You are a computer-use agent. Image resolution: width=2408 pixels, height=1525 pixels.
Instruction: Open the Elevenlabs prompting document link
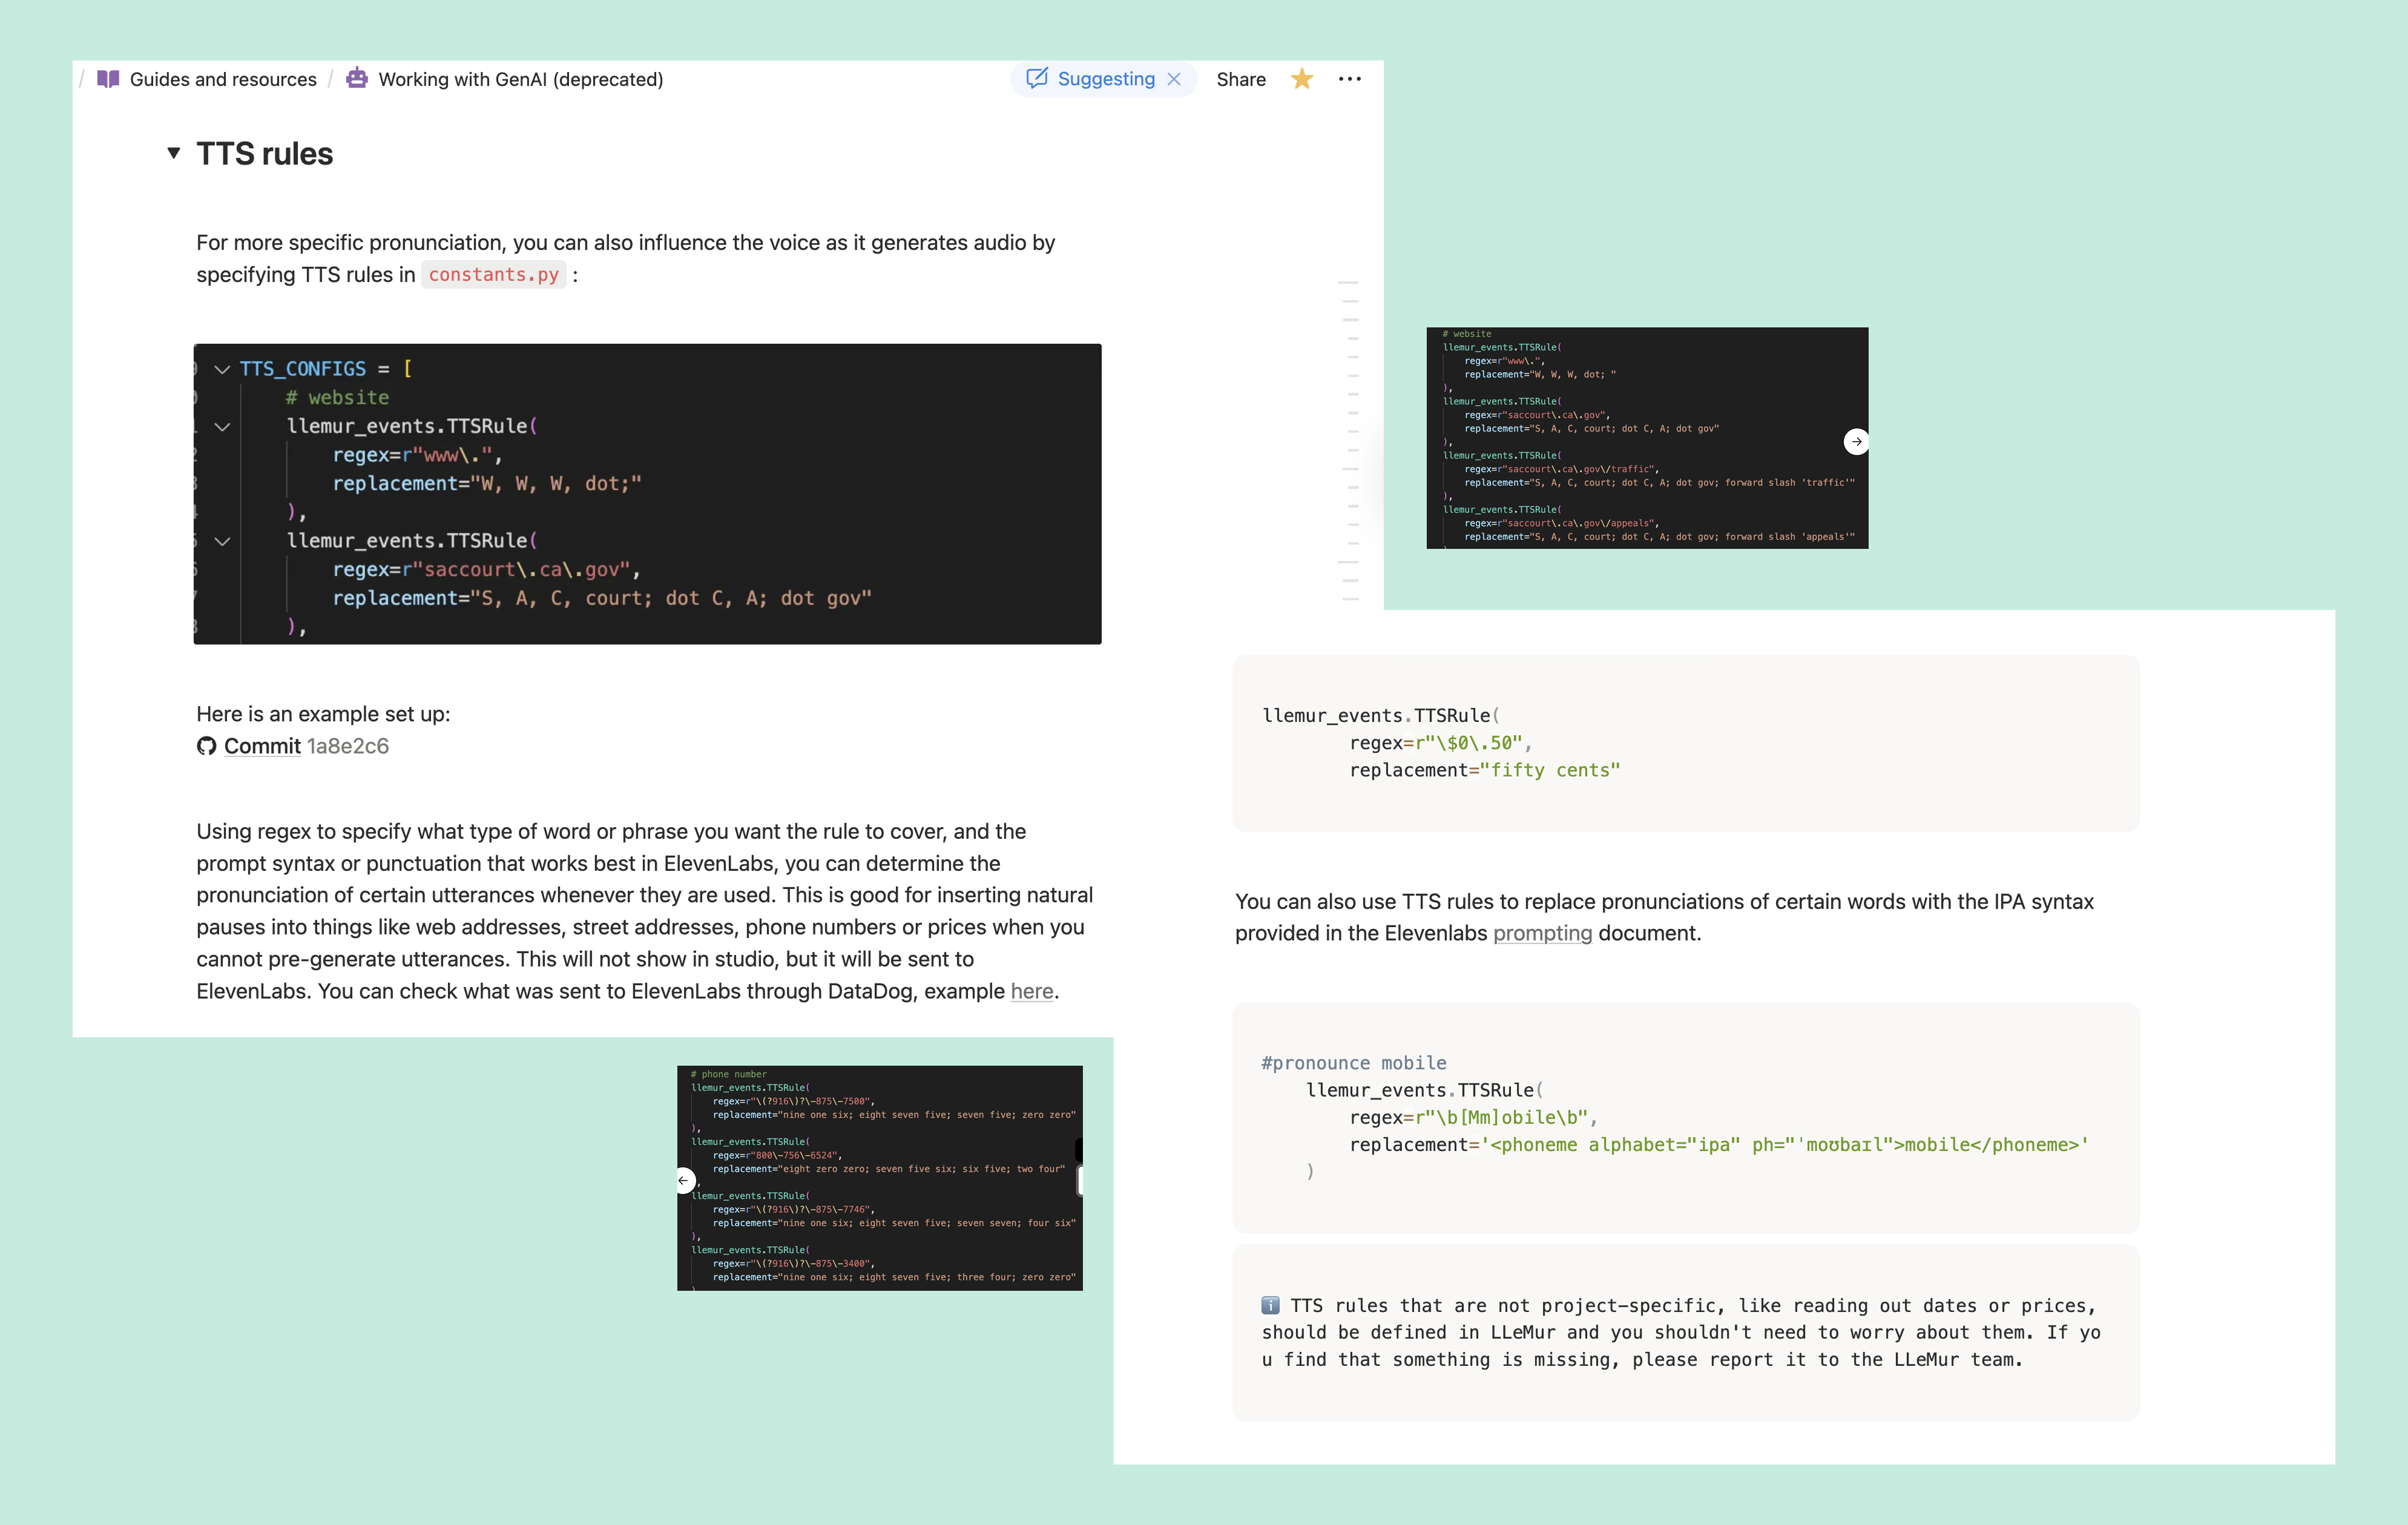(x=1542, y=933)
